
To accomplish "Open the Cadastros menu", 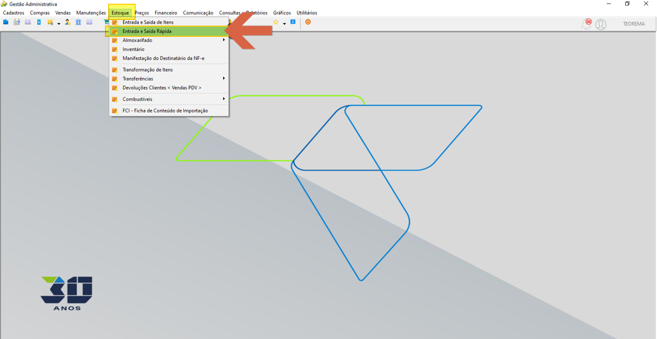I will [x=13, y=13].
